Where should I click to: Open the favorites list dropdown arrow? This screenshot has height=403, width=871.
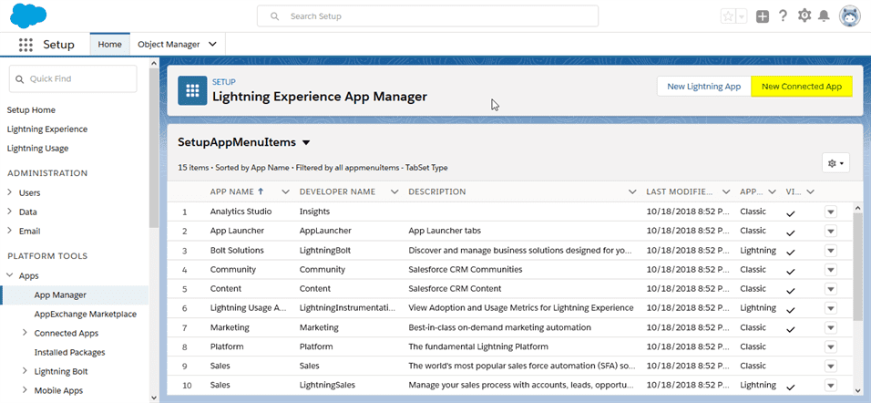(743, 16)
